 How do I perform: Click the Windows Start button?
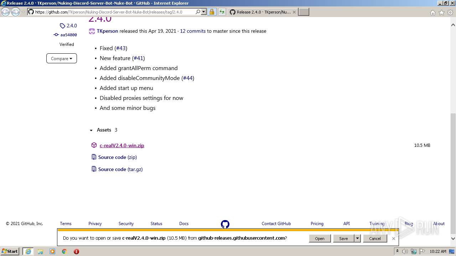10,251
